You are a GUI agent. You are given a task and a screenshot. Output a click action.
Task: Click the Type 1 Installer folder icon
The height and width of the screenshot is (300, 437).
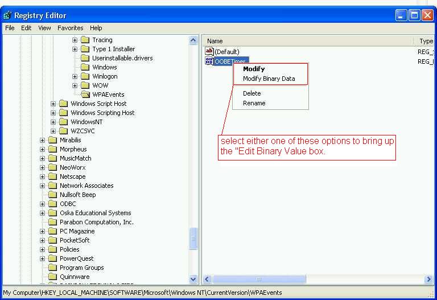85,49
